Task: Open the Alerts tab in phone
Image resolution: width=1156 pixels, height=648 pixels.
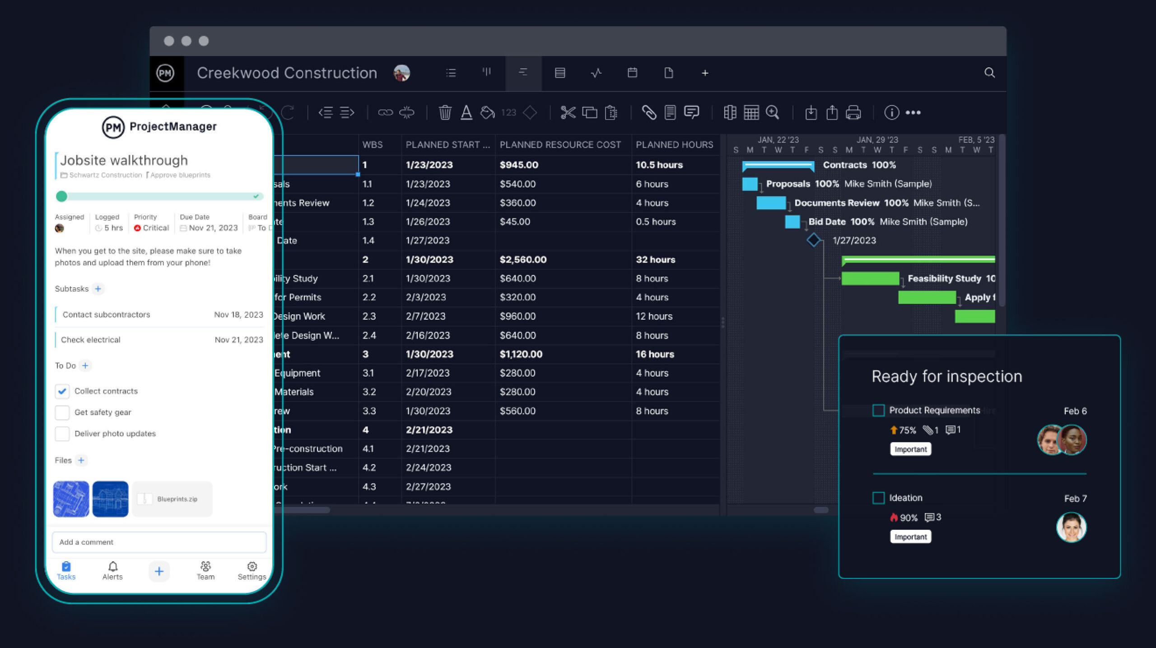Action: tap(112, 571)
